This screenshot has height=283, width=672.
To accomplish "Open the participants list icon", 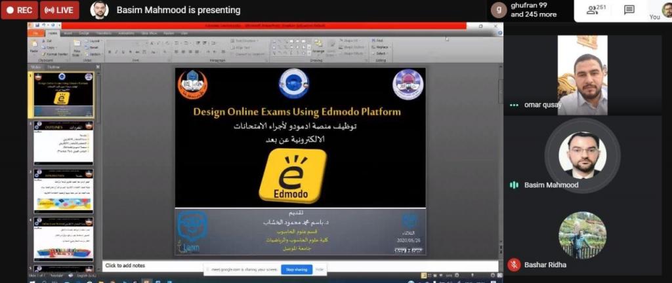I will [x=595, y=10].
